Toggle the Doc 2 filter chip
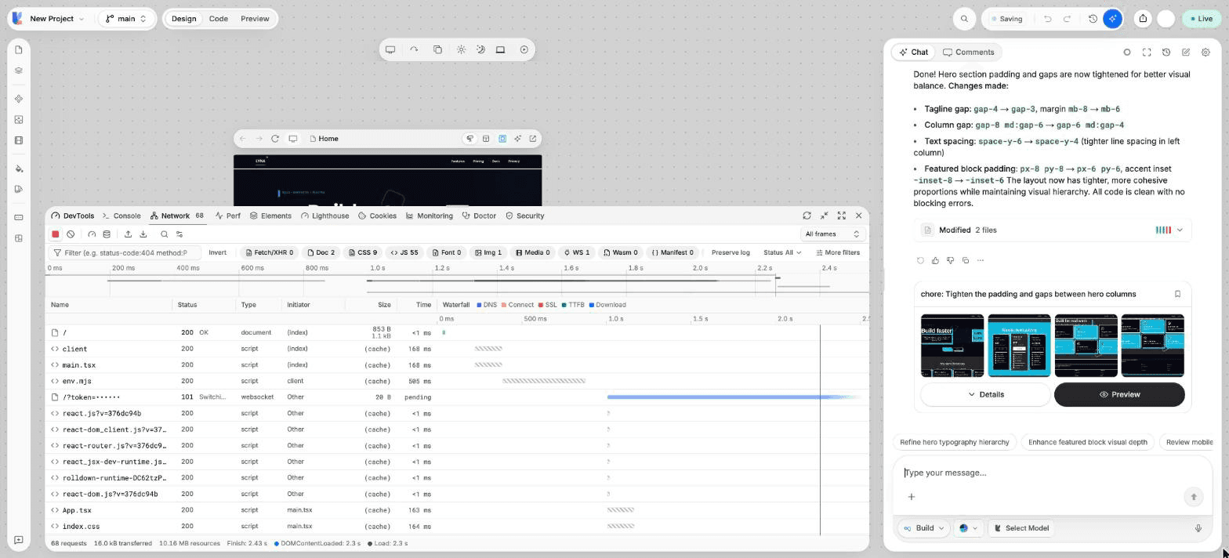 coord(321,252)
